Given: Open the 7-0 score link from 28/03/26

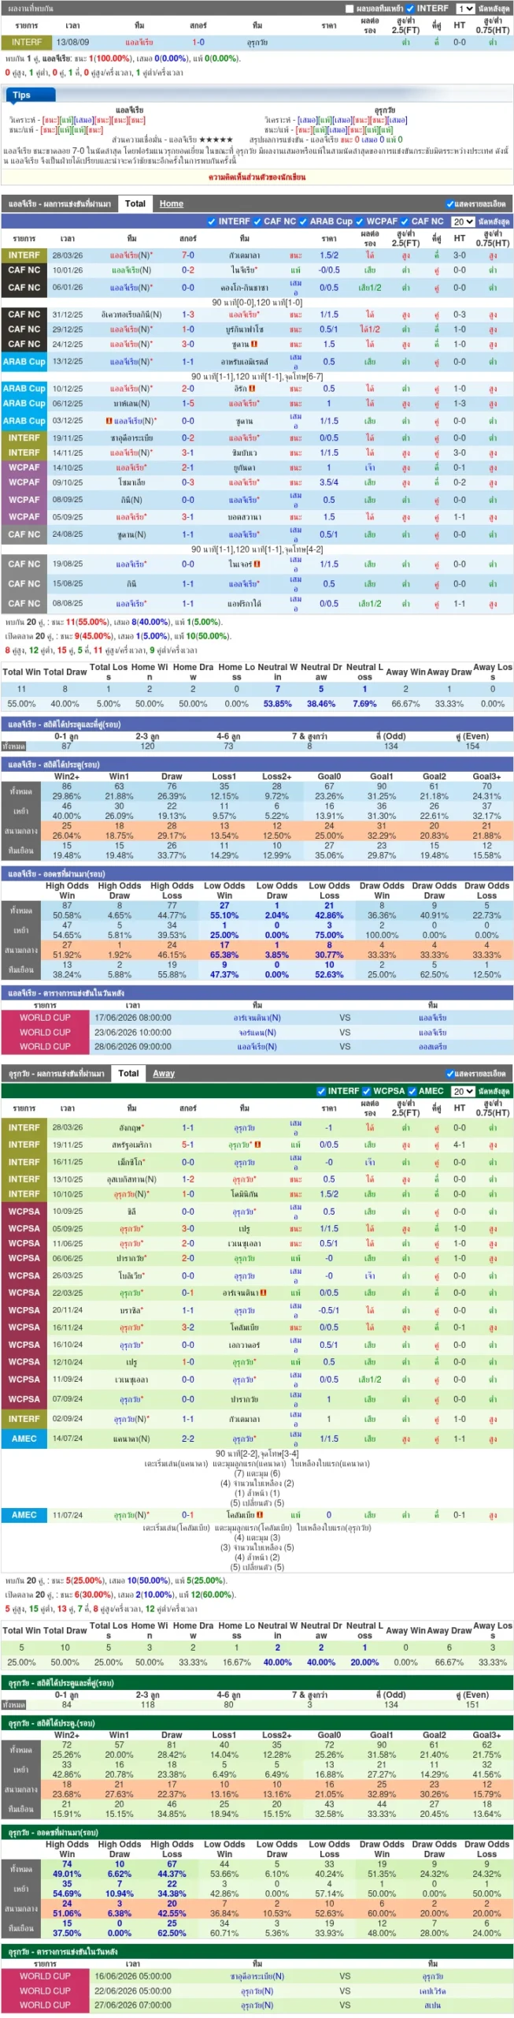Looking at the screenshot, I should tap(187, 255).
